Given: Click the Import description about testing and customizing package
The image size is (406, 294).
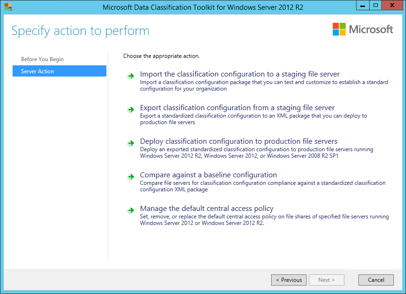Looking at the screenshot, I should 264,85.
